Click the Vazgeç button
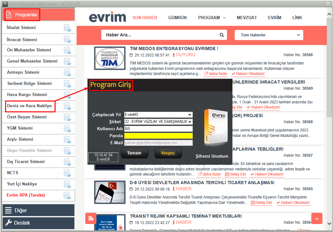 tap(168, 153)
